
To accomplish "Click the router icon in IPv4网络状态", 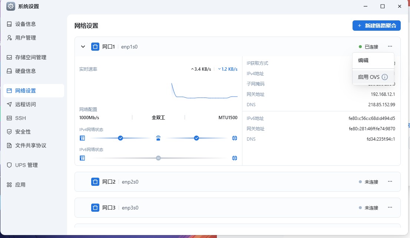I will click(158, 138).
